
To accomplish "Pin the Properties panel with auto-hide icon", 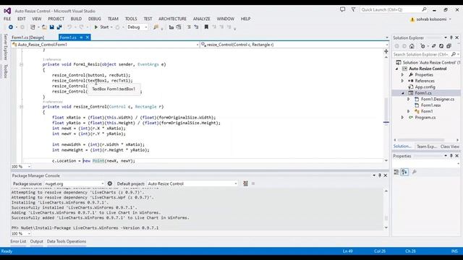I will (451, 156).
